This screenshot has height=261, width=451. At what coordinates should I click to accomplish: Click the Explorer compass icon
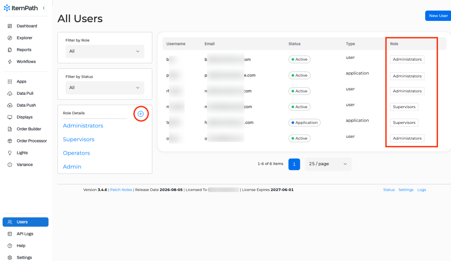click(10, 38)
